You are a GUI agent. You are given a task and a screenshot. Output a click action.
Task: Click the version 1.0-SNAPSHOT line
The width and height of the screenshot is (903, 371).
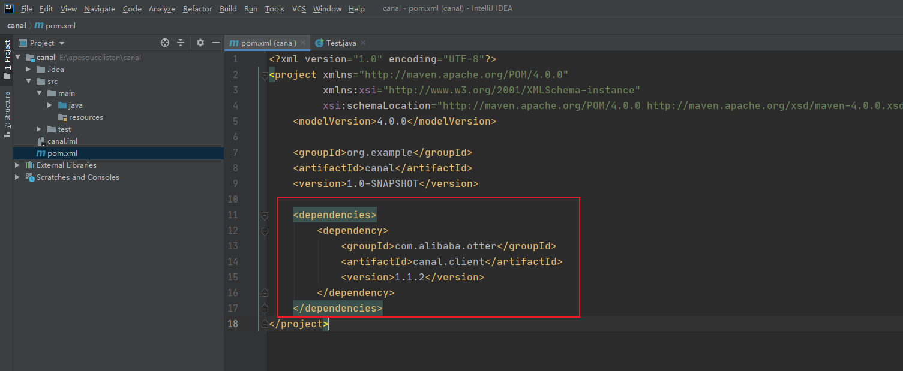[x=386, y=183]
